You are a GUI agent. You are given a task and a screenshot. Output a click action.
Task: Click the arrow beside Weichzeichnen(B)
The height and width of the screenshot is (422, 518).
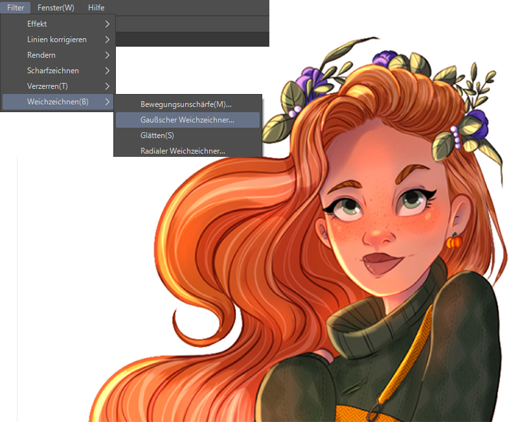tap(107, 102)
